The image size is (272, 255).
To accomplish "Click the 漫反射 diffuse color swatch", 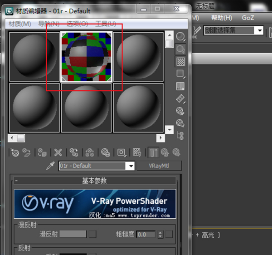I will click(x=73, y=234).
